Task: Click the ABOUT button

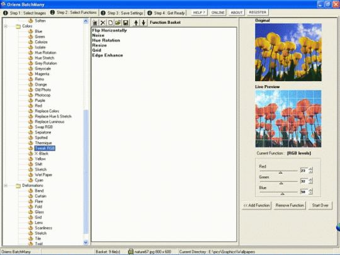Action: point(237,13)
